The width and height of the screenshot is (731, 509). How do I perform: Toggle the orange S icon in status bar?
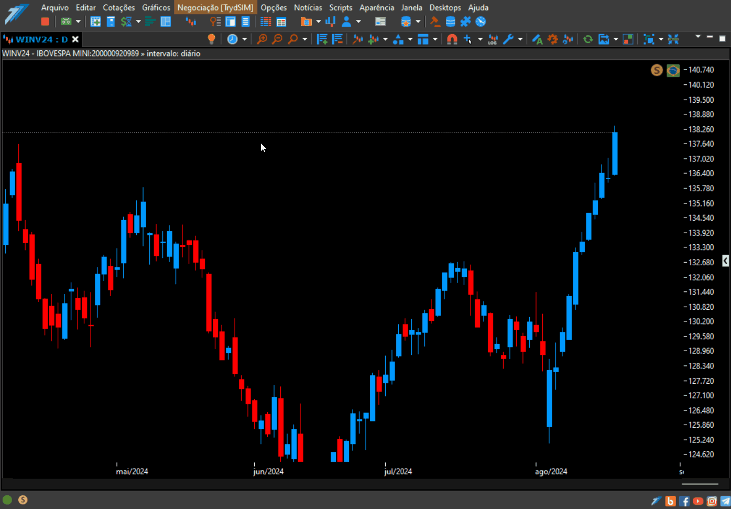click(23, 500)
